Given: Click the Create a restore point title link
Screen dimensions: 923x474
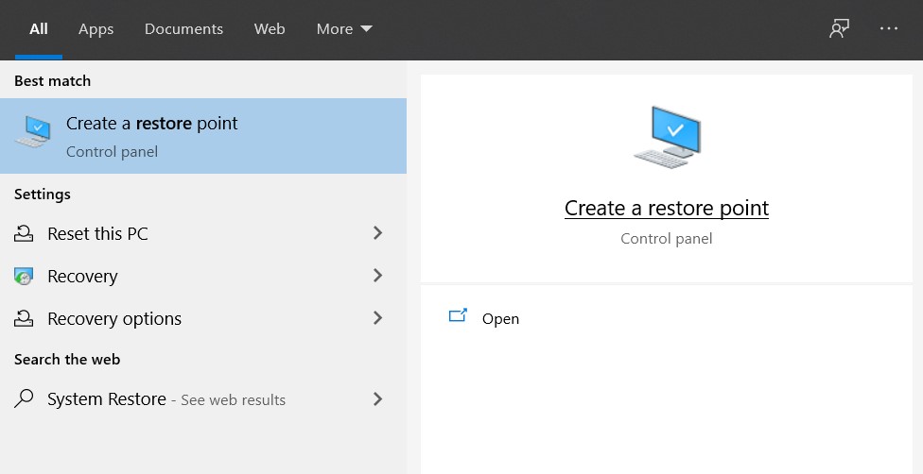Looking at the screenshot, I should tap(666, 209).
